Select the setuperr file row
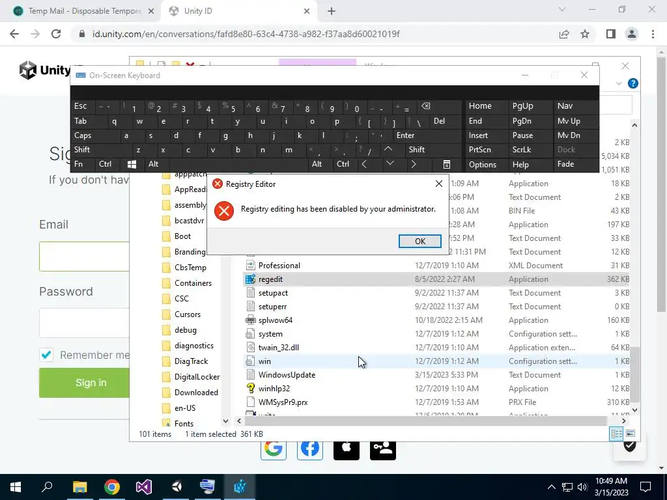The image size is (667, 500). tap(436, 307)
